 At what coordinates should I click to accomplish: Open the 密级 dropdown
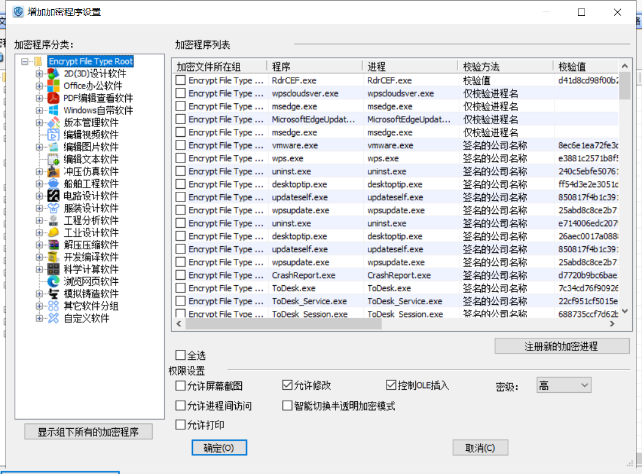(x=563, y=385)
